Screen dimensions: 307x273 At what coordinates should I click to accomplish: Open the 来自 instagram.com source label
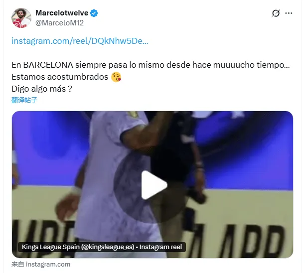pos(41,265)
